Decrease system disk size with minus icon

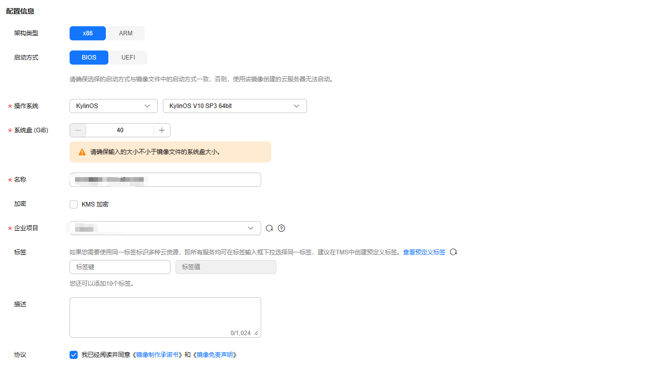(78, 130)
